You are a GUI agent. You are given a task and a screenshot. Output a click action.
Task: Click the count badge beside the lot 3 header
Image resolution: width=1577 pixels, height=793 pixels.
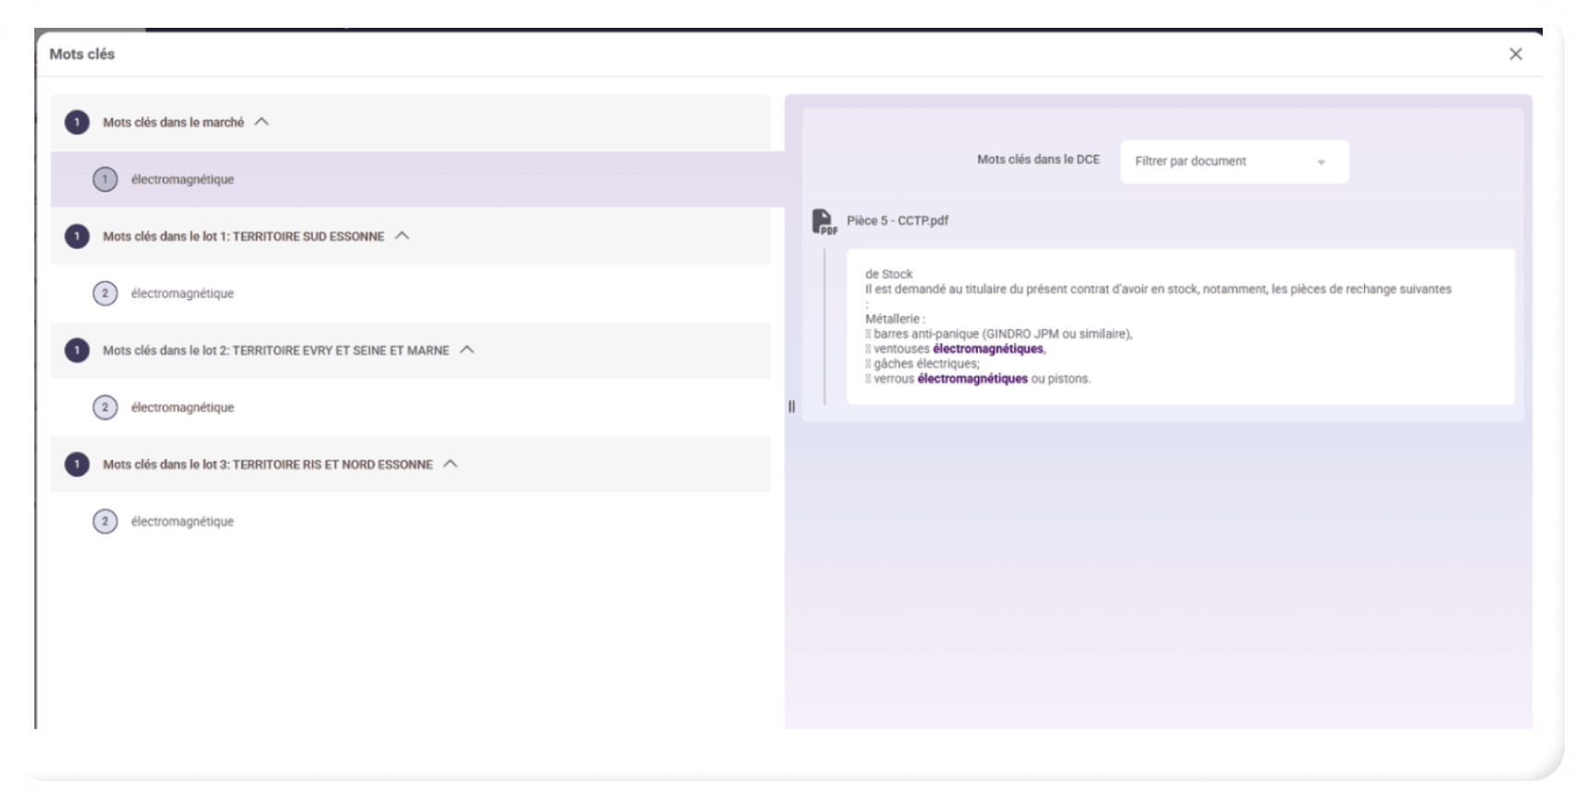click(77, 464)
